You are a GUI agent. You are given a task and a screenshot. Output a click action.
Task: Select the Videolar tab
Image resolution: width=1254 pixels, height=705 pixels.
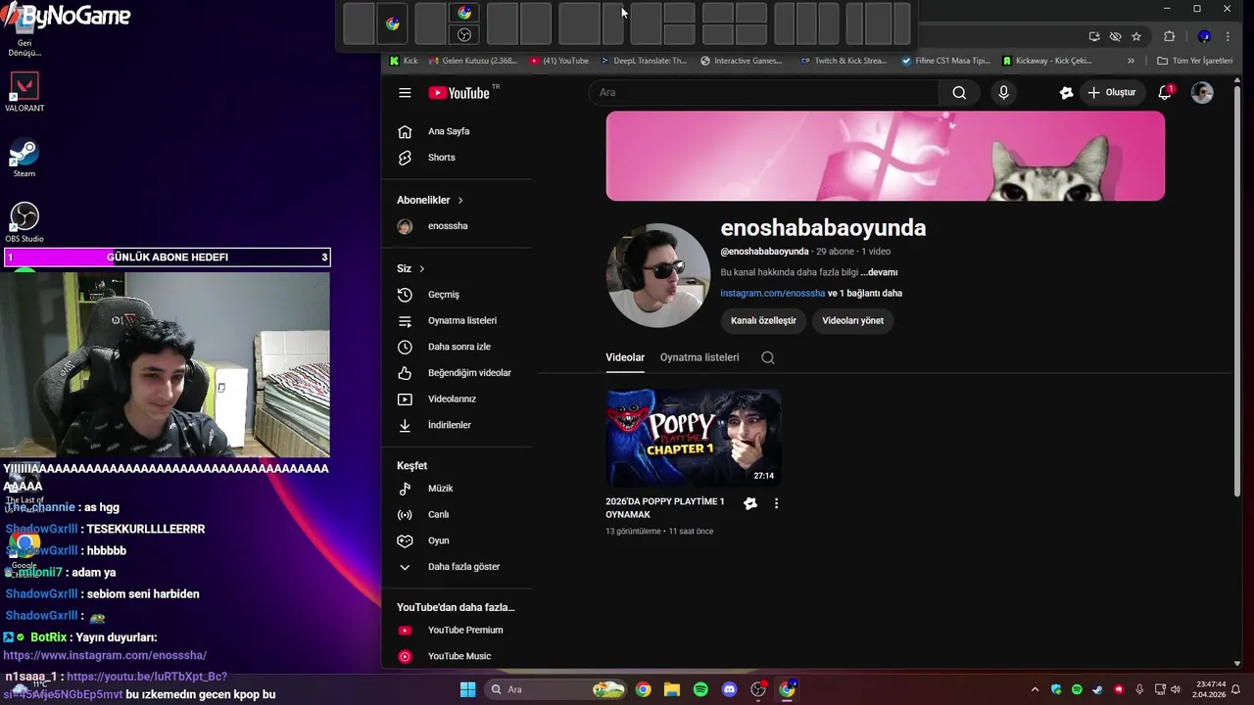[x=625, y=357]
